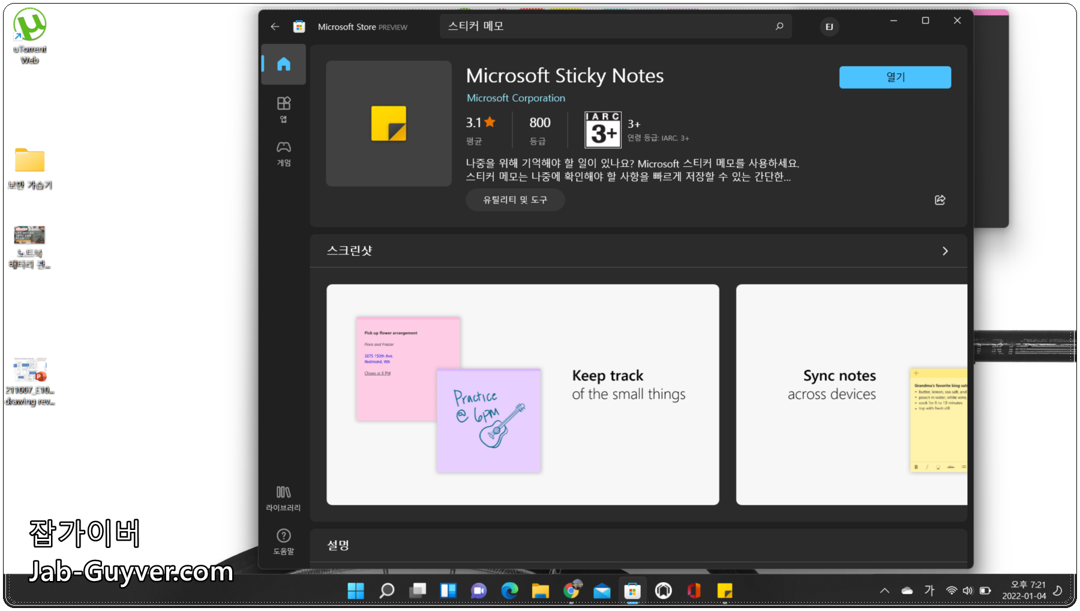Image resolution: width=1080 pixels, height=611 pixels.
Task: Click Microsoft Store taskbar icon
Action: pyautogui.click(x=632, y=591)
